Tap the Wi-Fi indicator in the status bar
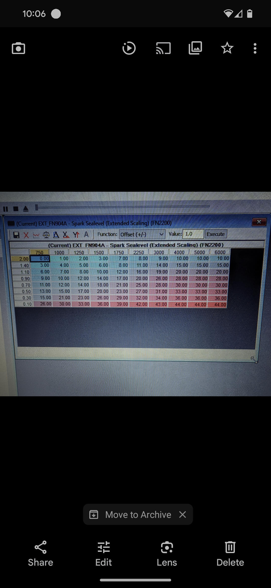271x588 pixels. [228, 14]
